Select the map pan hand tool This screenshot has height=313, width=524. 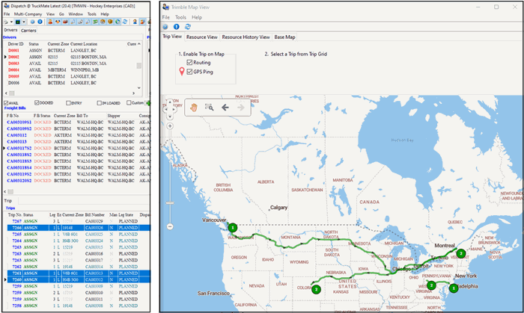(x=192, y=108)
